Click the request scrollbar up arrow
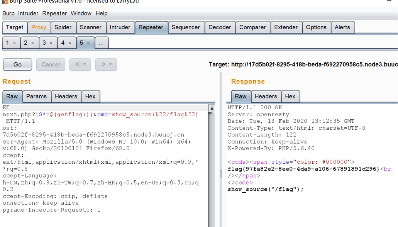Viewport: 398px width, 227px height. click(x=212, y=108)
